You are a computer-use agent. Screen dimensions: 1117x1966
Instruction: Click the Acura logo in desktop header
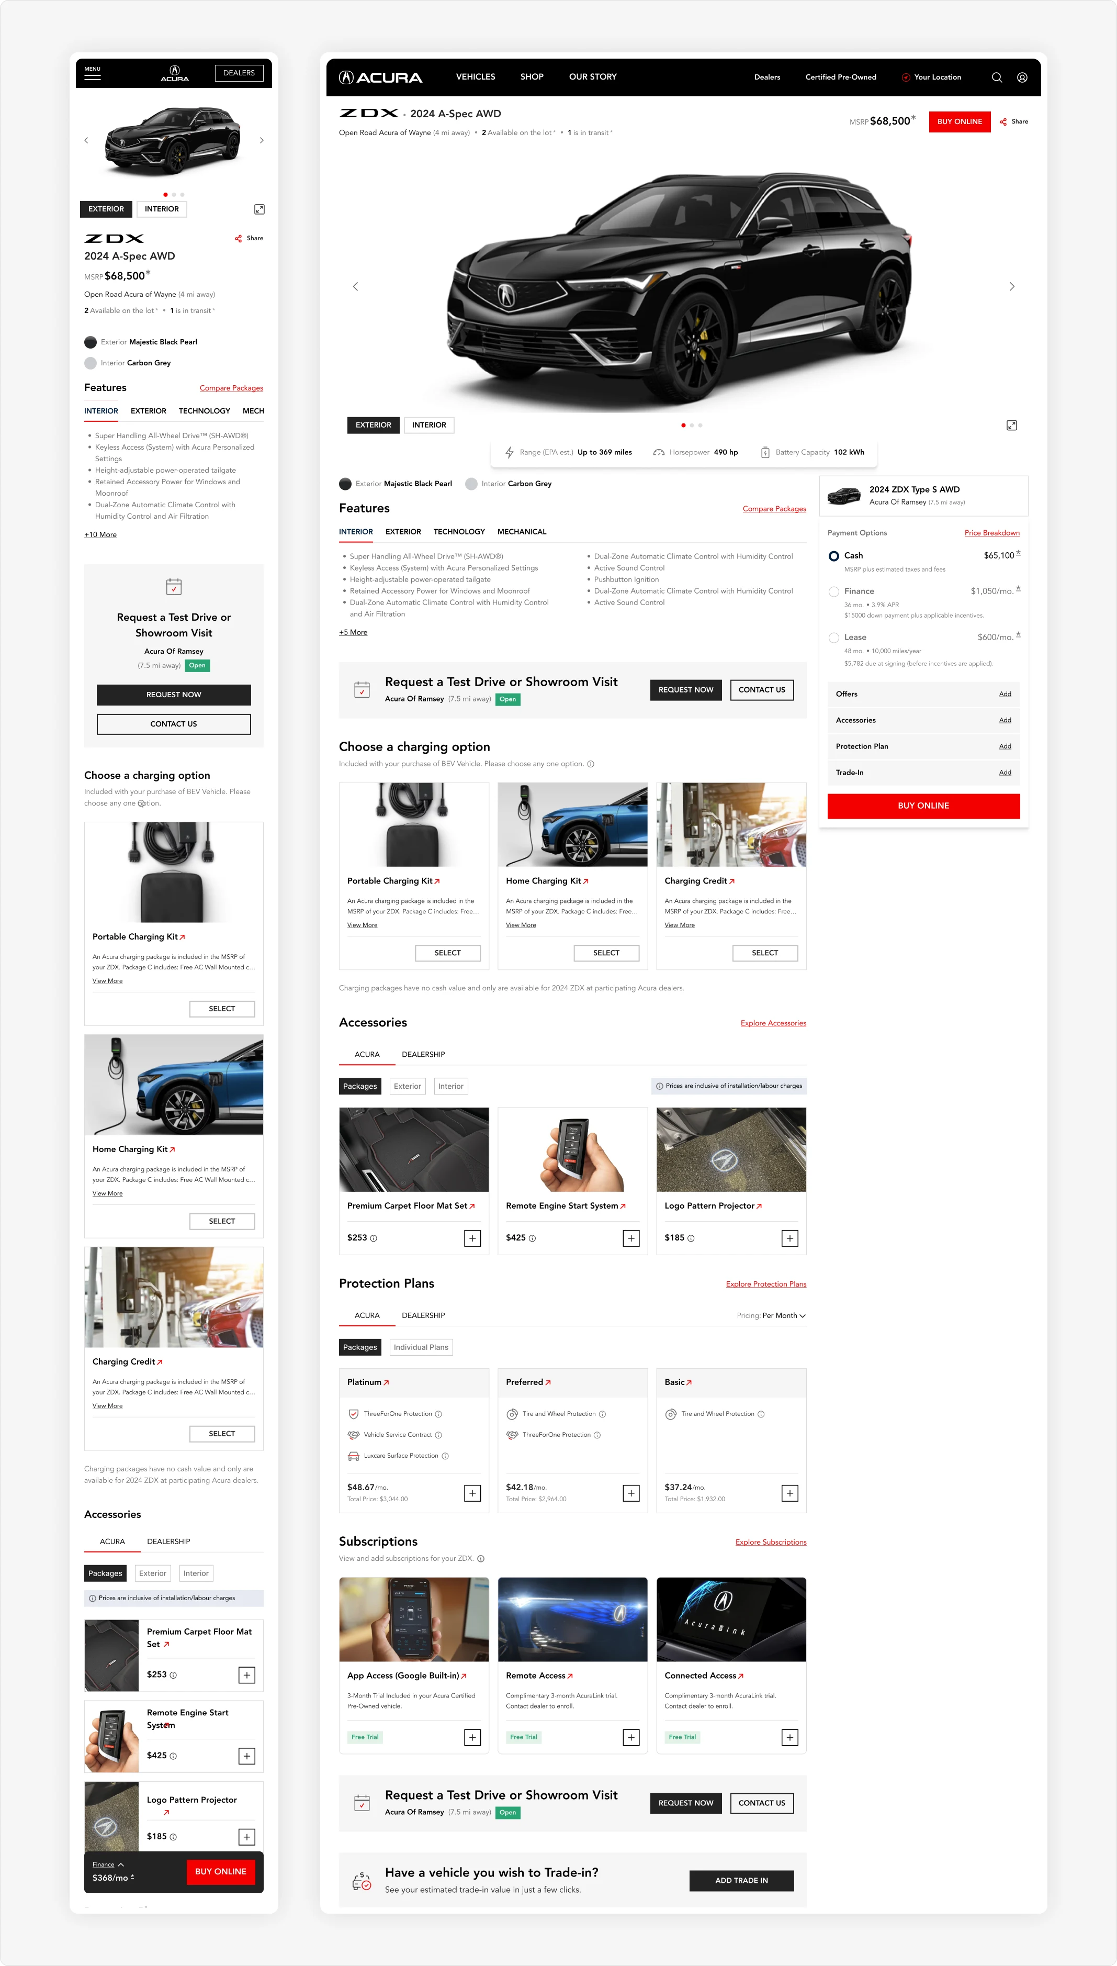click(380, 77)
